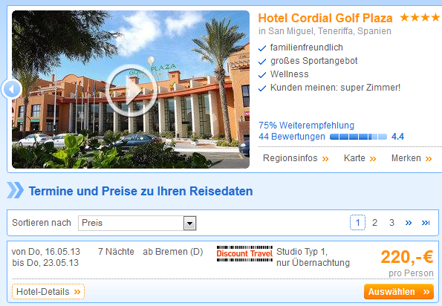Save hotel with Merken link
Image resolution: width=442 pixels, height=306 pixels.
(412, 158)
